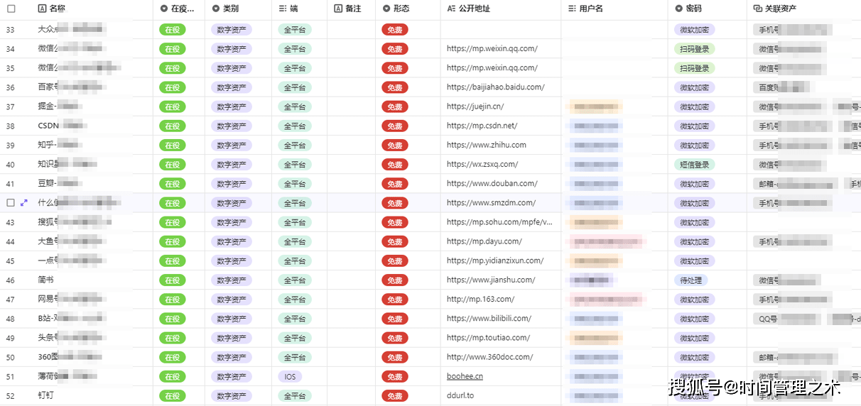Click the multi-select icon beside 端 header
This screenshot has width=861, height=406.
pos(283,9)
